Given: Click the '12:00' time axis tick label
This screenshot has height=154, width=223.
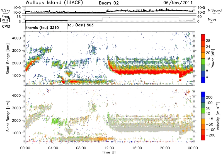Looking at the screenshot, I should point(109,148).
